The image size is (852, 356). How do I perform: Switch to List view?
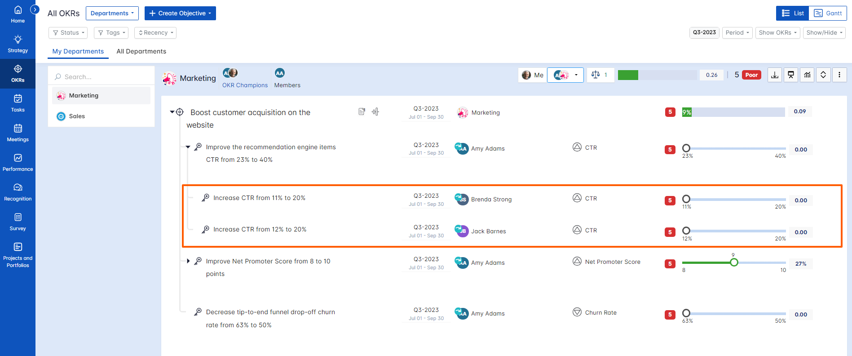[793, 13]
